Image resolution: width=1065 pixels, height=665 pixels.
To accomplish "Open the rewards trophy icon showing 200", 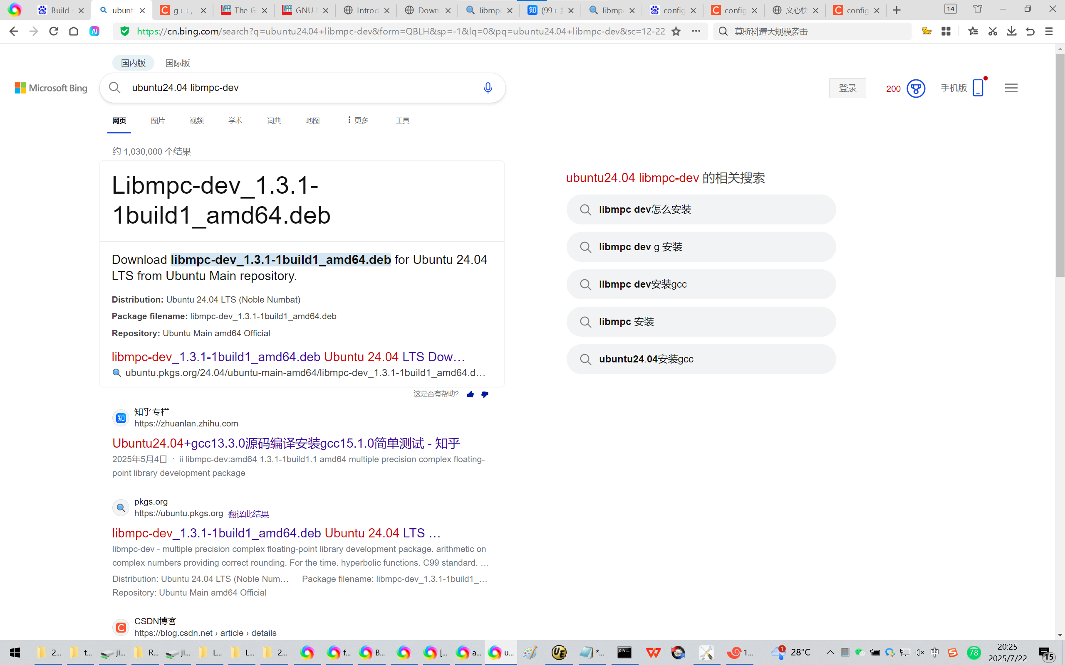I will [x=916, y=89].
